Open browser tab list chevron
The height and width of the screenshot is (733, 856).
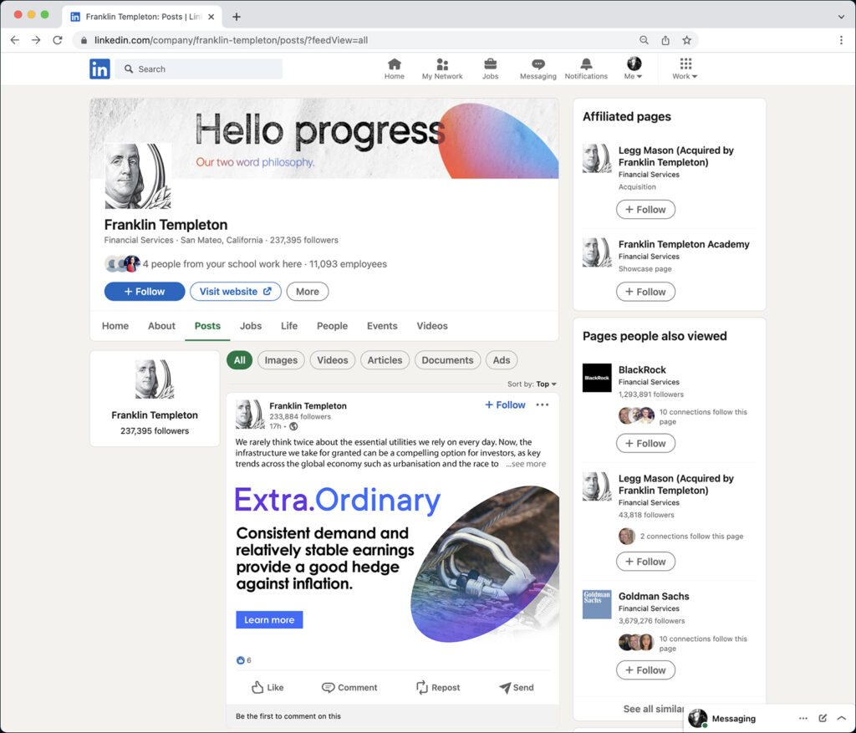[841, 17]
